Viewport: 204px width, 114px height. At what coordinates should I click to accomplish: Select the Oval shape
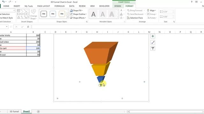pos(22,14)
